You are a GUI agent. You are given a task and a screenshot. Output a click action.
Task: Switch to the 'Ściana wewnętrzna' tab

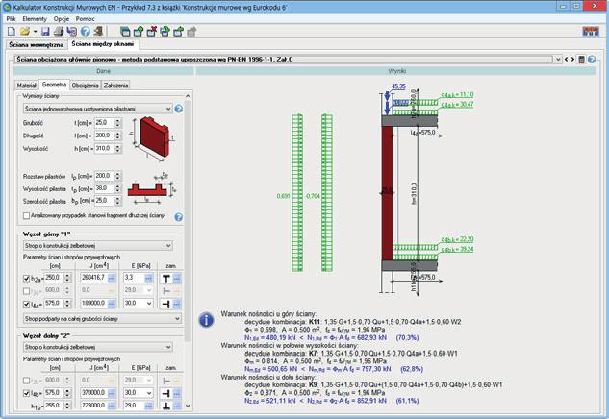click(37, 44)
